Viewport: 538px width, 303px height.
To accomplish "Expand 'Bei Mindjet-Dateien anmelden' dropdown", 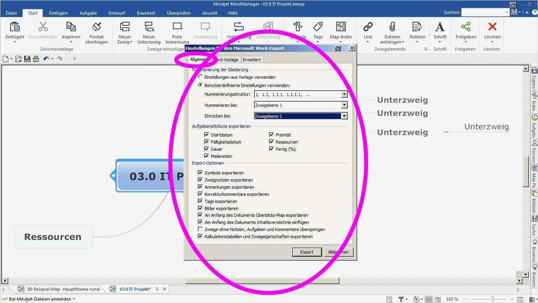I will click(x=74, y=299).
